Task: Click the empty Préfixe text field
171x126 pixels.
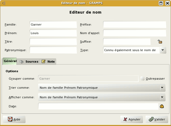Action: [x=134, y=25]
